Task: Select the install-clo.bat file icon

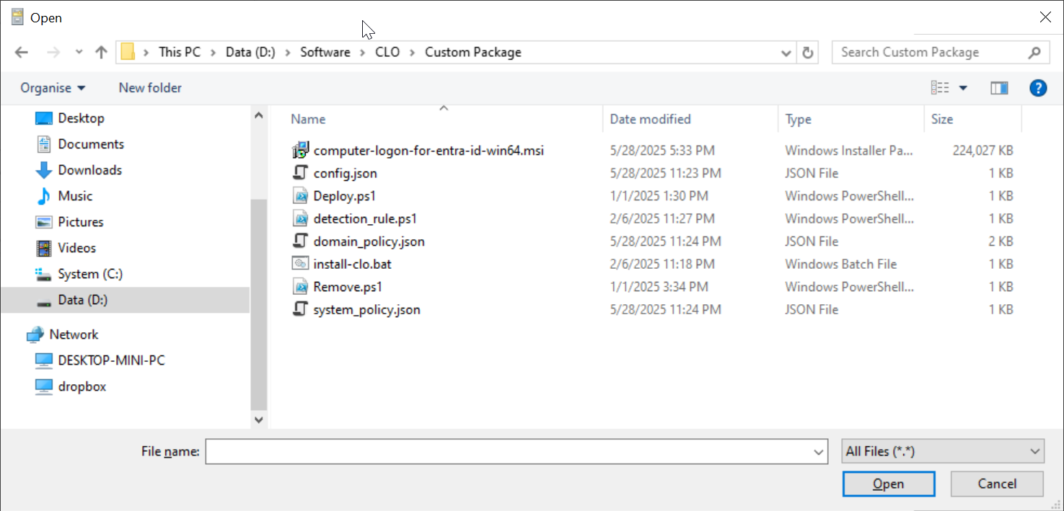Action: click(x=300, y=265)
